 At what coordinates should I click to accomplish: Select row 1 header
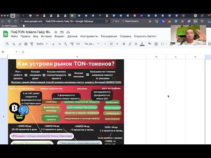(4, 117)
